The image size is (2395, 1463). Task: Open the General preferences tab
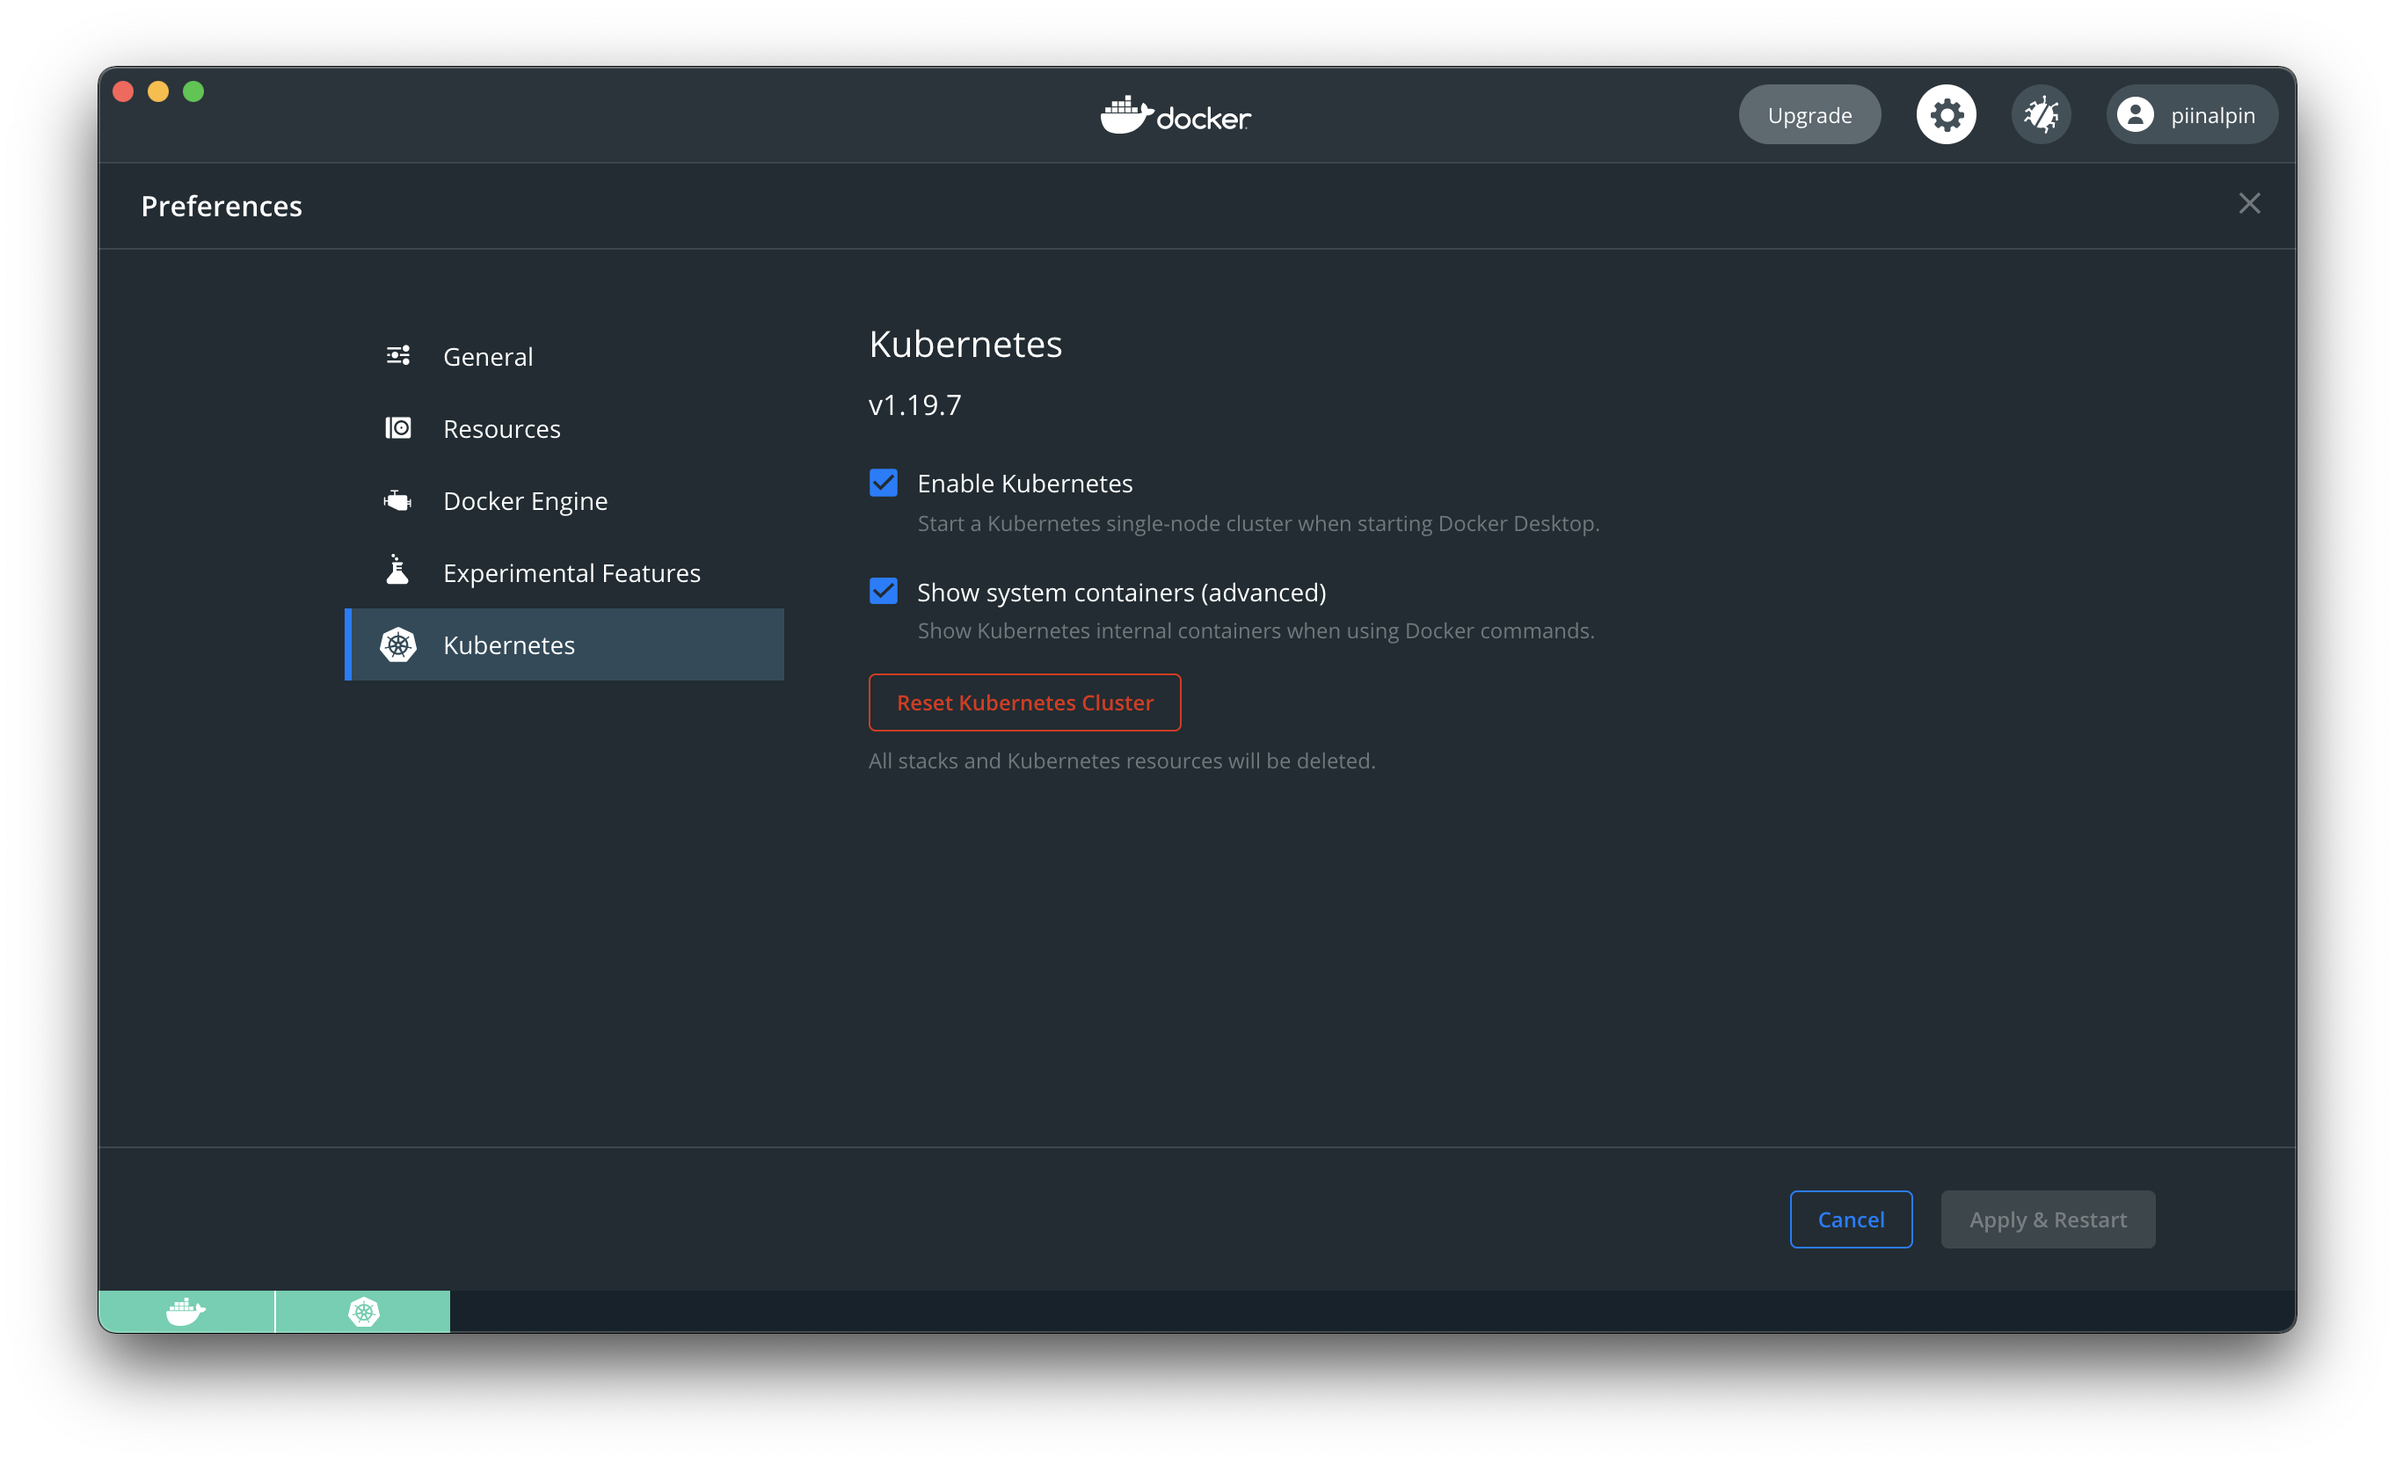564,356
